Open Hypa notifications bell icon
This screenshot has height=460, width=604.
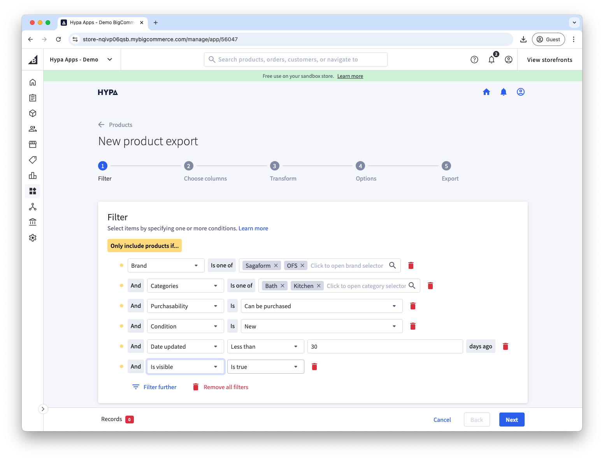(x=503, y=92)
